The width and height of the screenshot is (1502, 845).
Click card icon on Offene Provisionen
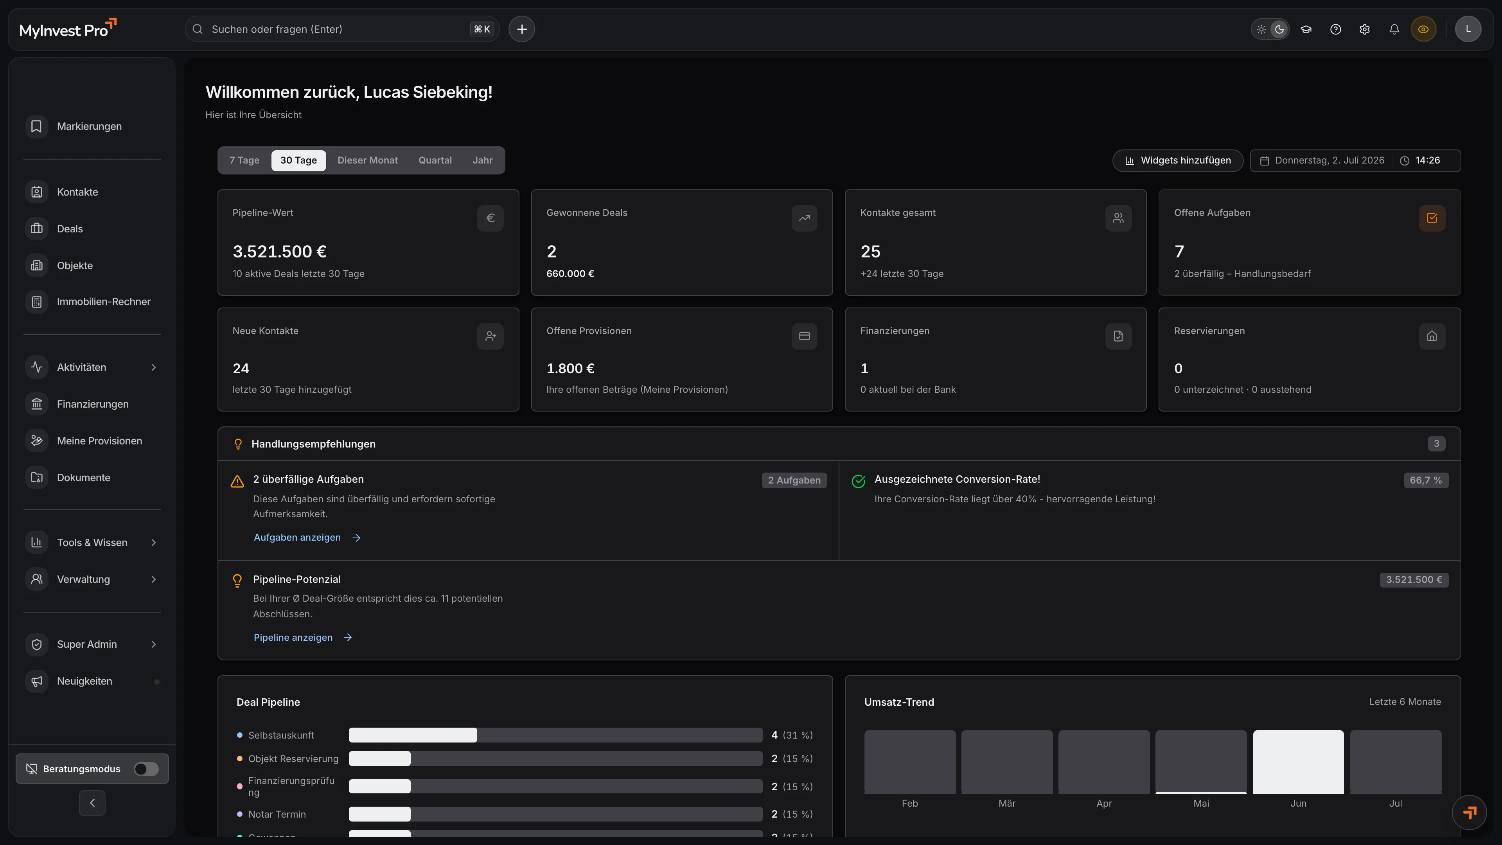(804, 336)
